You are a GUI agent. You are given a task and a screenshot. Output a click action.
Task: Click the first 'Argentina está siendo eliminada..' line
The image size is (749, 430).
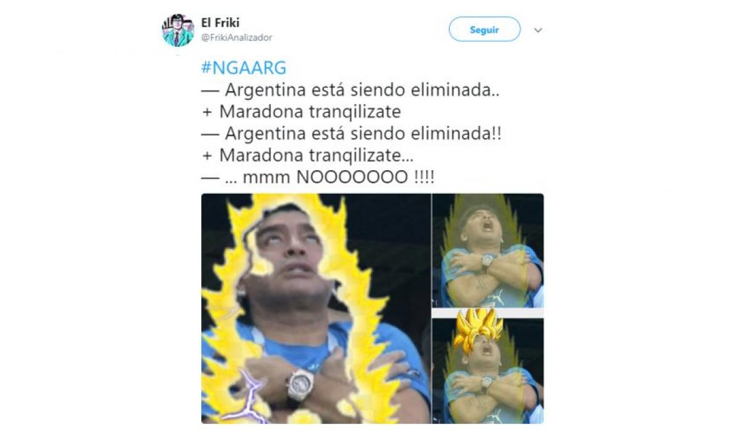(x=350, y=90)
